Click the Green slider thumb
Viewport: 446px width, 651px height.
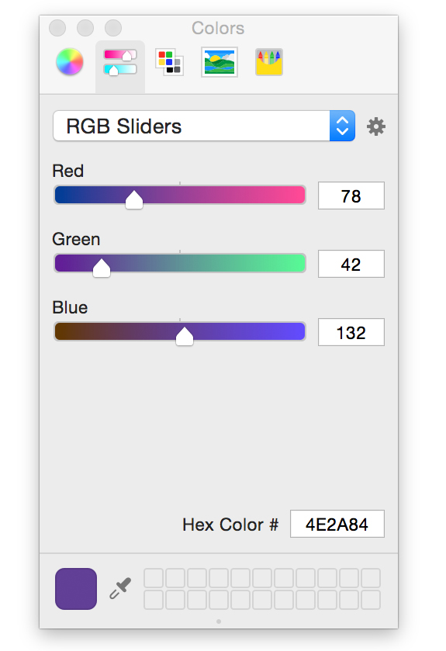(102, 268)
